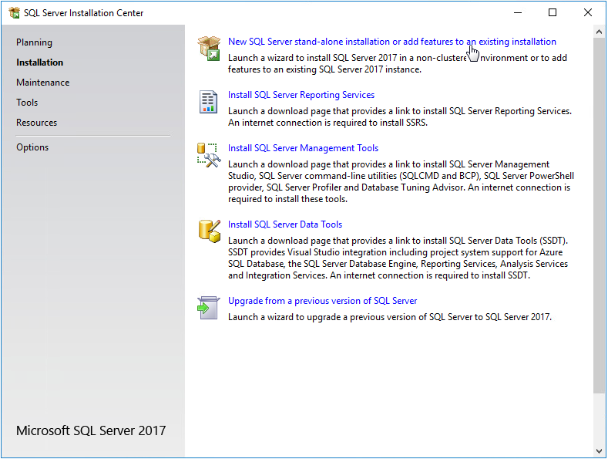Open Install SQL Server Management Tools link
The width and height of the screenshot is (608, 459).
click(303, 148)
